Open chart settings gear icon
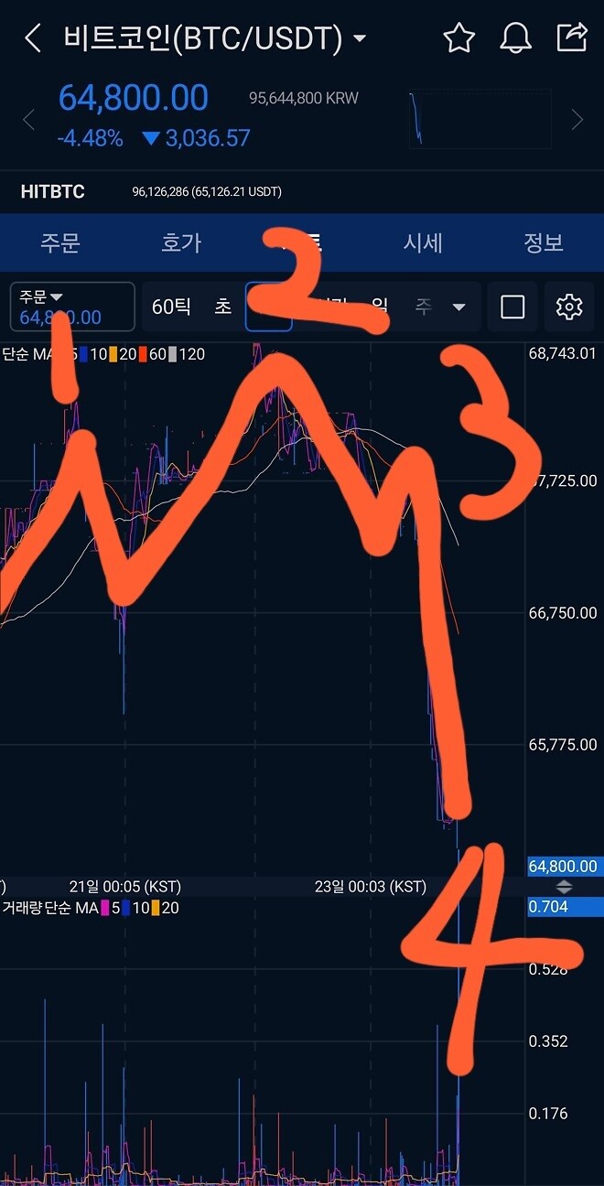The image size is (604, 1186). coord(569,307)
